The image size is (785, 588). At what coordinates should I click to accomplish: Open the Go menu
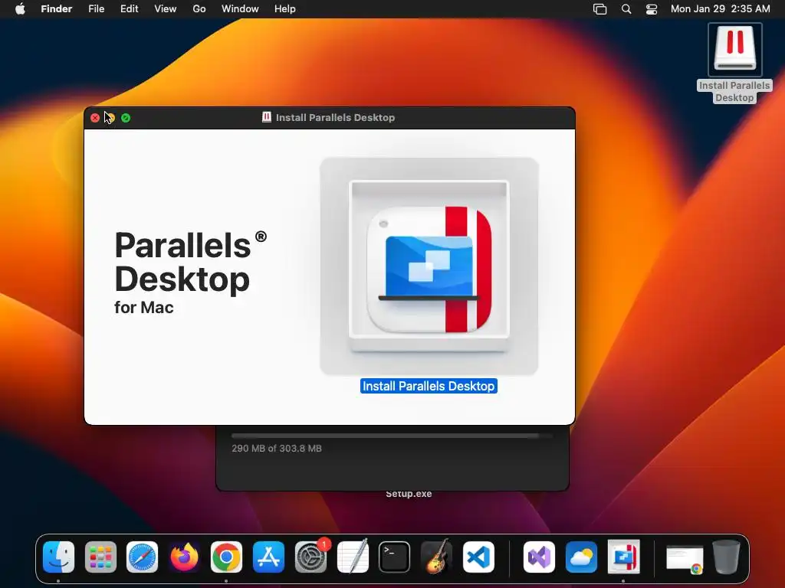(199, 9)
